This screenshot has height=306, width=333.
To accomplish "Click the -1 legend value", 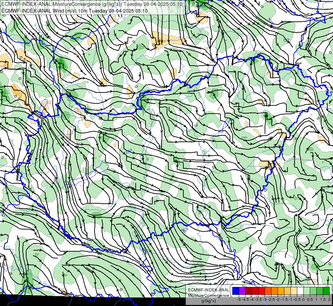I will pyautogui.click(x=290, y=300).
